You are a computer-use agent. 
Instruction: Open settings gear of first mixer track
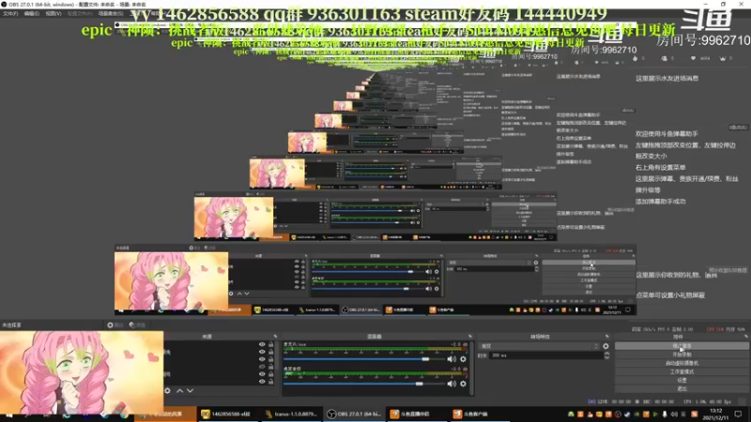coord(463,359)
